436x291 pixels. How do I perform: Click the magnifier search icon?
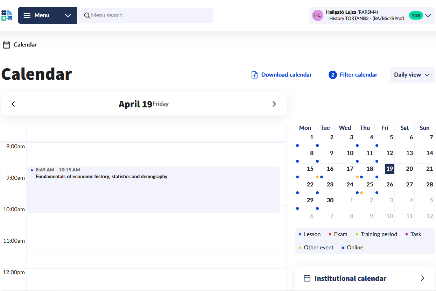coord(87,15)
